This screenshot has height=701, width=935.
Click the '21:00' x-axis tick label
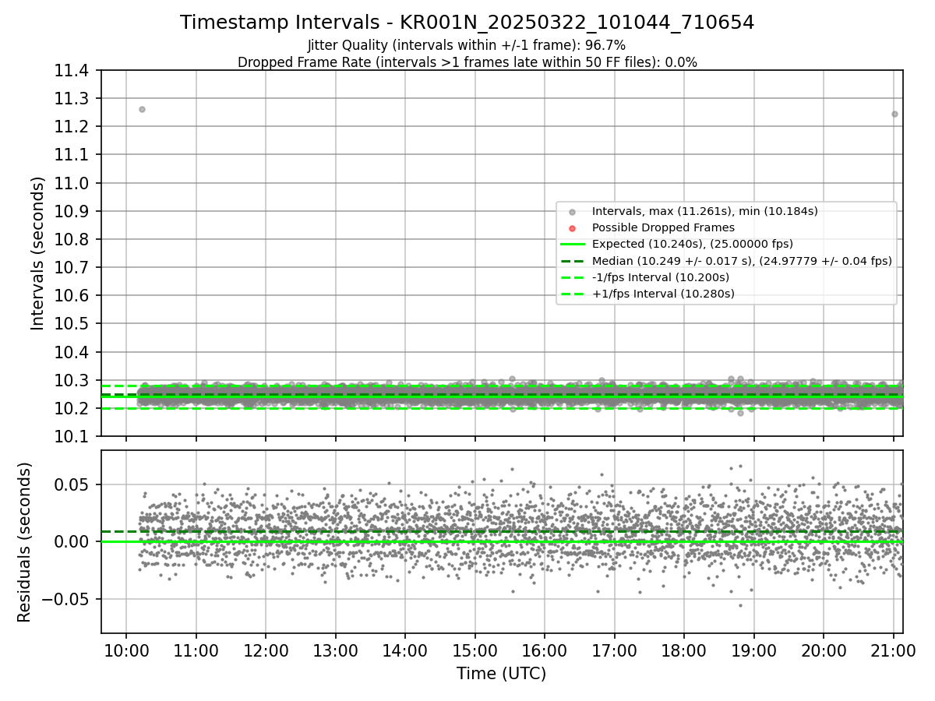pos(893,650)
